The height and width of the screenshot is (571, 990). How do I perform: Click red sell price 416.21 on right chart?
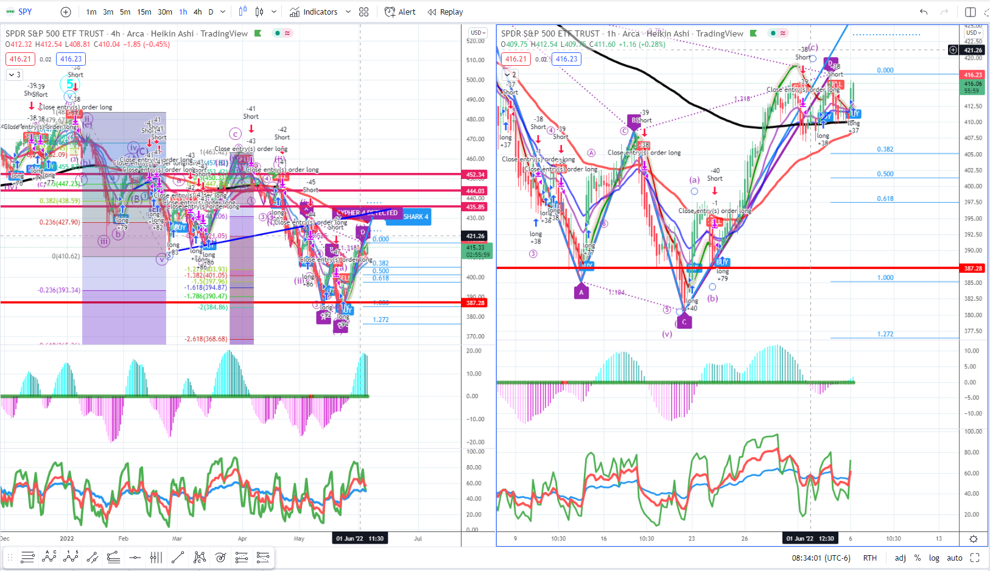516,59
